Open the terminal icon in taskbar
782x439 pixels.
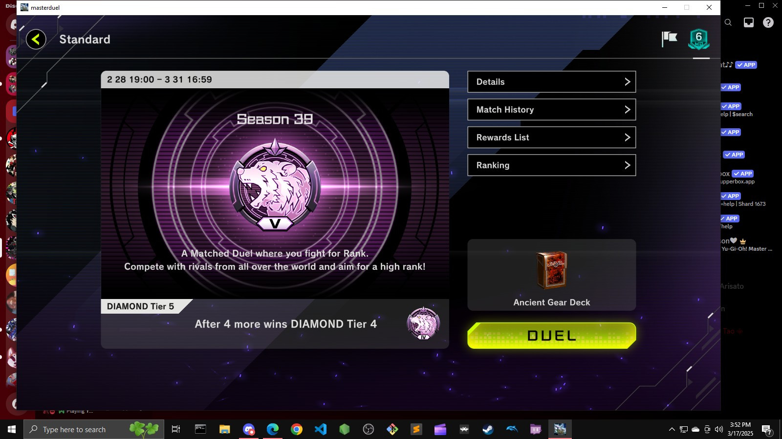coord(200,429)
